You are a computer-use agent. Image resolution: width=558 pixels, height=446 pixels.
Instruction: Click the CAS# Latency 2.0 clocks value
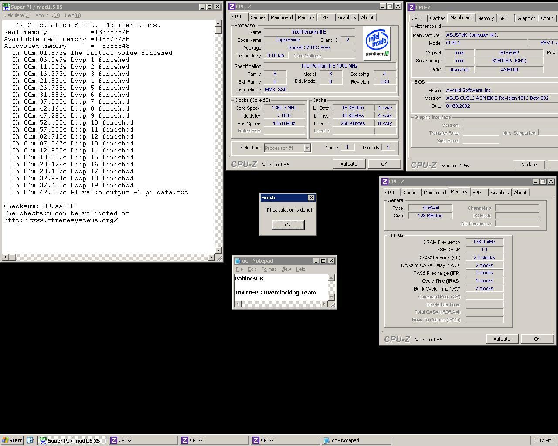484,257
